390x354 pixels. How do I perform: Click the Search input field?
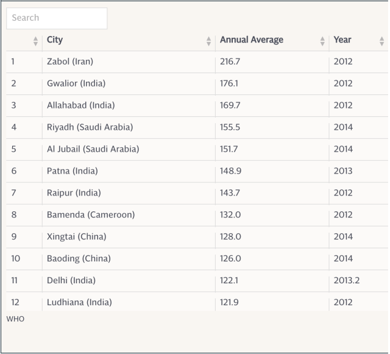(57, 18)
